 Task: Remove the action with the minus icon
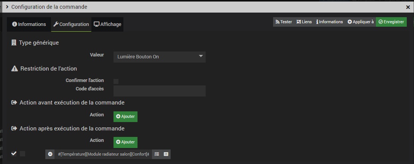click(x=50, y=154)
